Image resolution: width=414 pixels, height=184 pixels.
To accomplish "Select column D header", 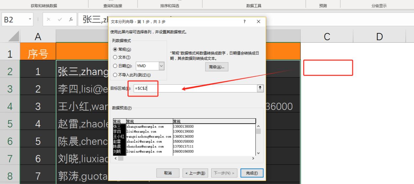I will click(x=379, y=37).
